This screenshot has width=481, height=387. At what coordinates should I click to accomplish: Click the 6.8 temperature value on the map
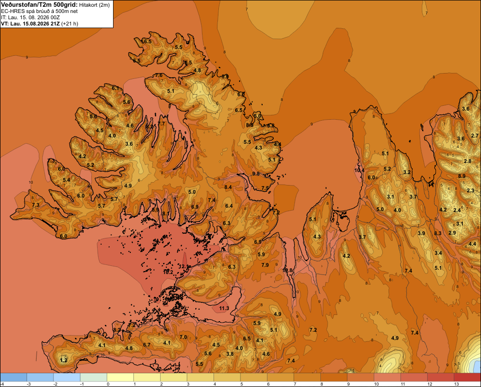pos(270,126)
